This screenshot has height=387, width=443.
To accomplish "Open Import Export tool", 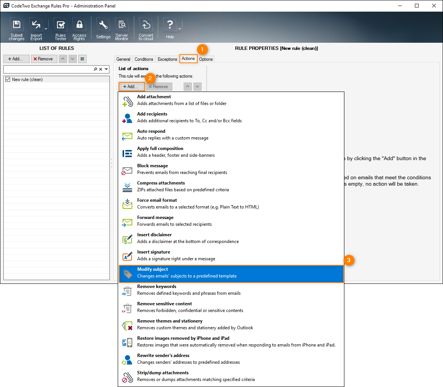I will coord(36,29).
